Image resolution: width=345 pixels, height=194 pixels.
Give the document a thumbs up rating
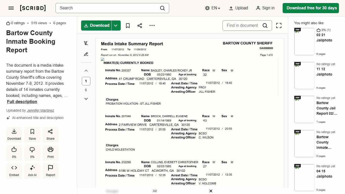(14, 153)
